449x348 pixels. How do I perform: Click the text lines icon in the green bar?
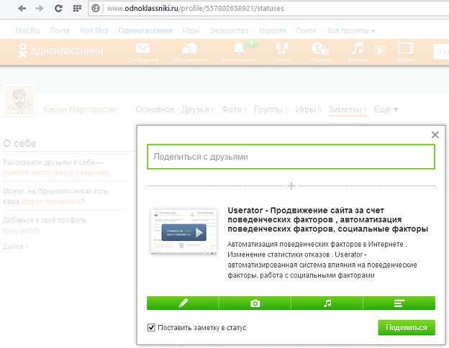399,303
